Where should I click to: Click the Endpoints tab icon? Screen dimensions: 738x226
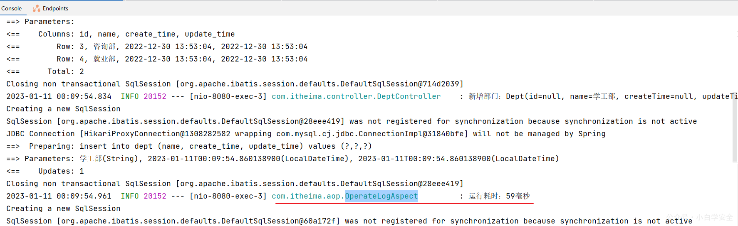[37, 8]
